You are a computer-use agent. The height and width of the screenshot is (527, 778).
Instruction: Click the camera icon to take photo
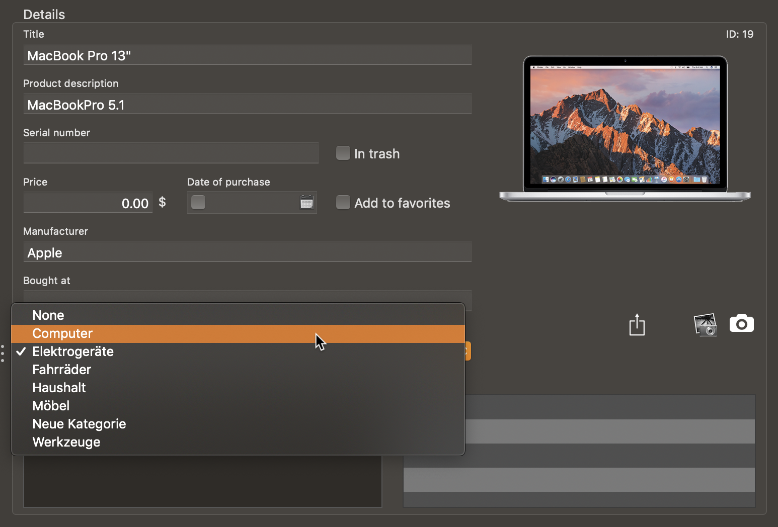[x=742, y=323]
